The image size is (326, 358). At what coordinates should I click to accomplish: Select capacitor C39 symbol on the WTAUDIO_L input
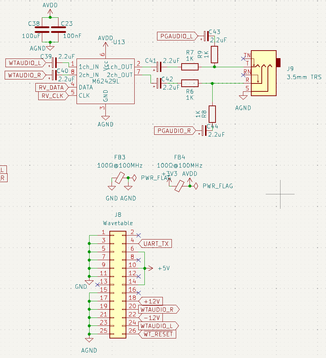[54, 63]
